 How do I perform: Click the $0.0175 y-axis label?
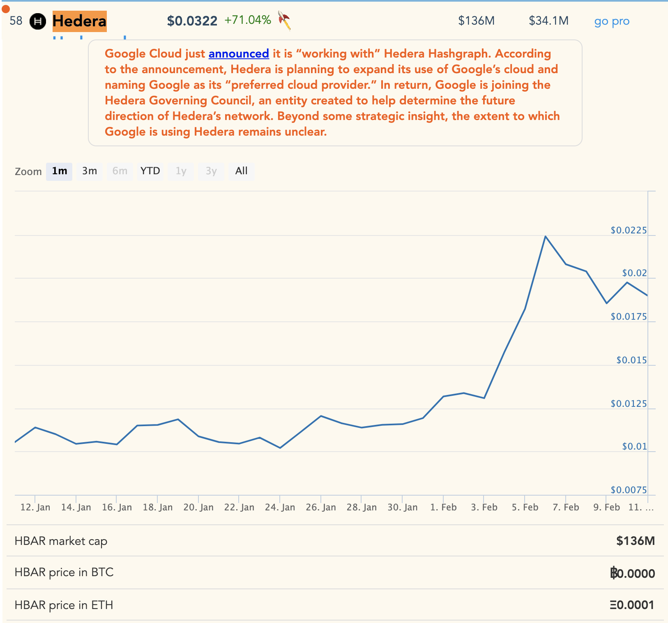click(x=629, y=316)
